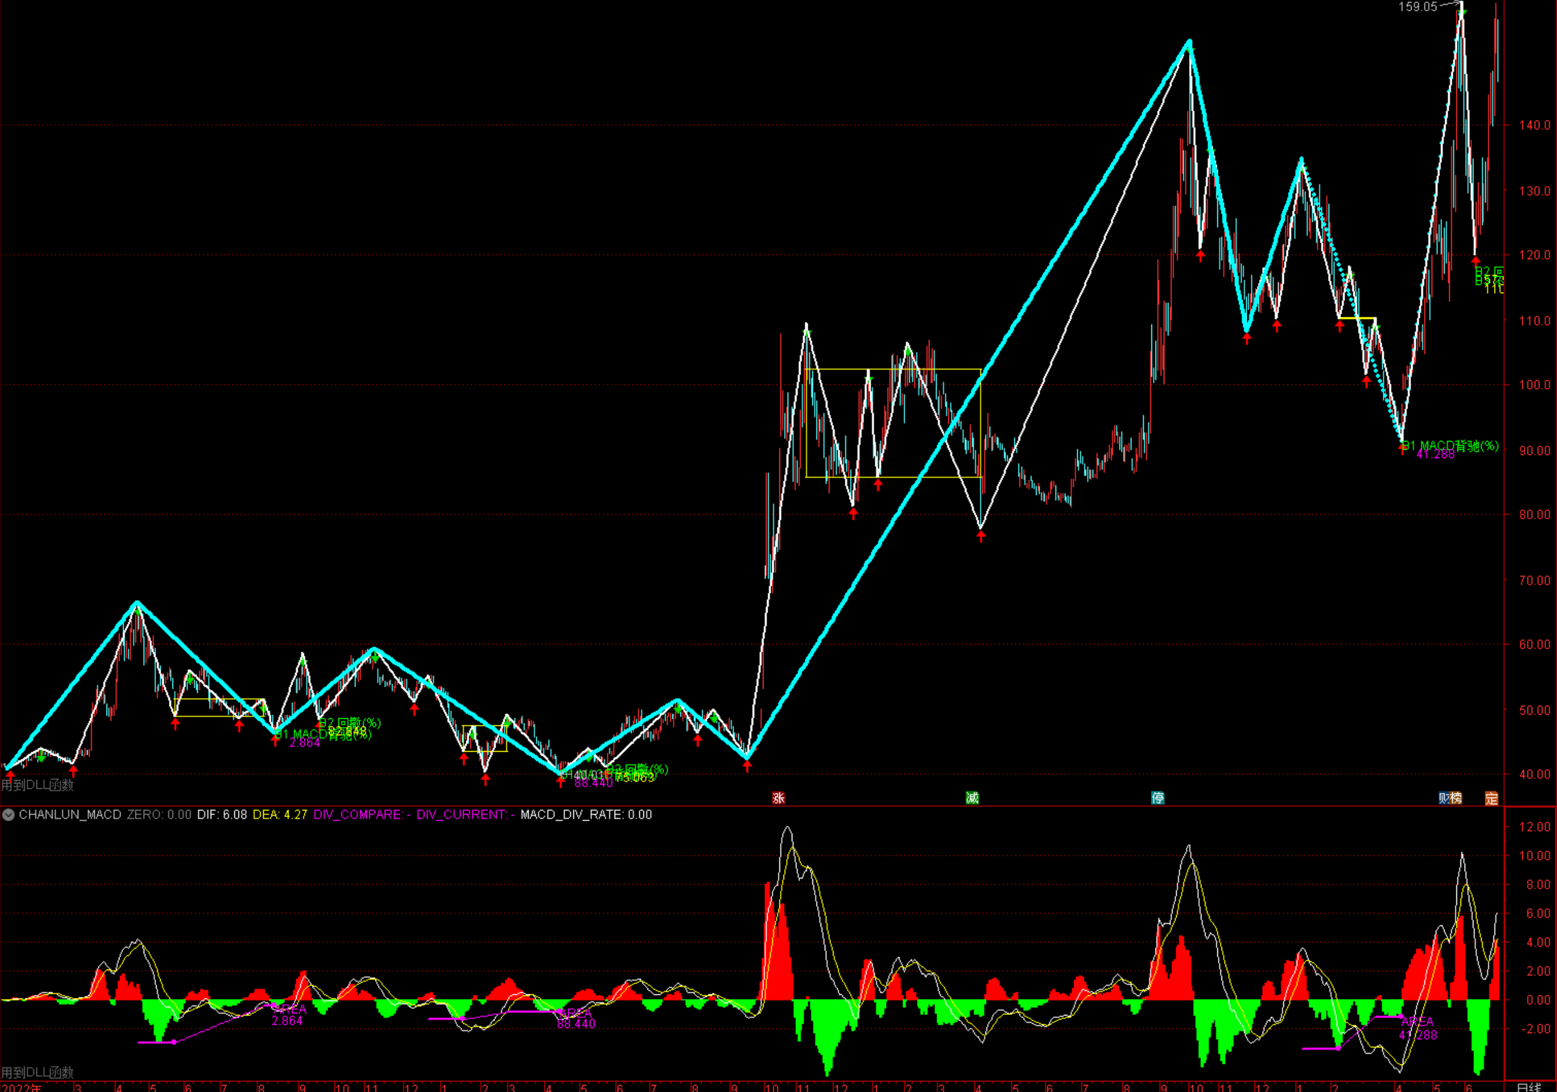Click the red 涨 event marker

778,798
